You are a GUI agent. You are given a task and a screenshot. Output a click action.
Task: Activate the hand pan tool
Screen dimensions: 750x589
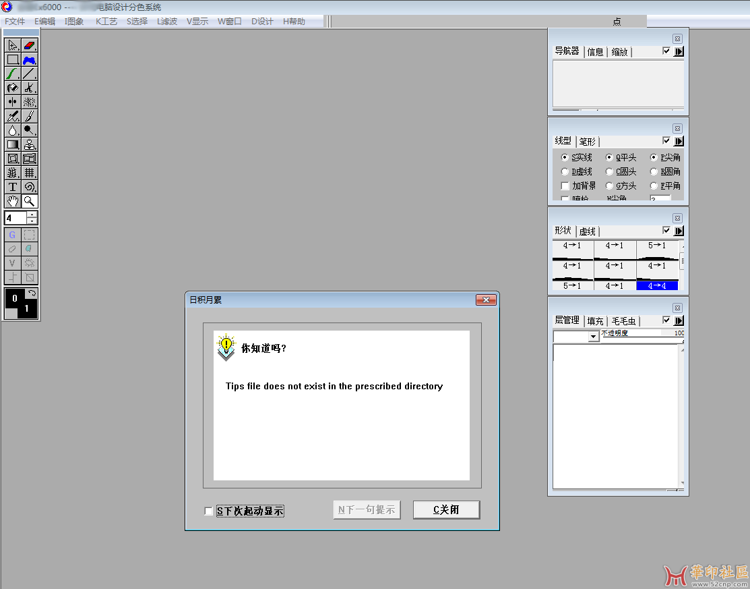[x=13, y=201]
